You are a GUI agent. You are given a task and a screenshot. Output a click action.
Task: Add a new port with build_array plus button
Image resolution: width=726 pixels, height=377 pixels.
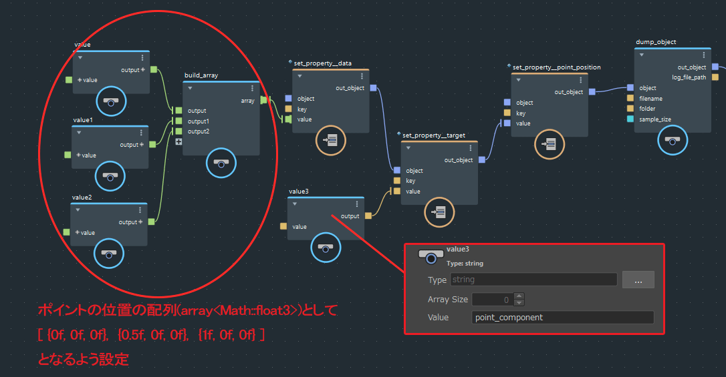pyautogui.click(x=178, y=141)
